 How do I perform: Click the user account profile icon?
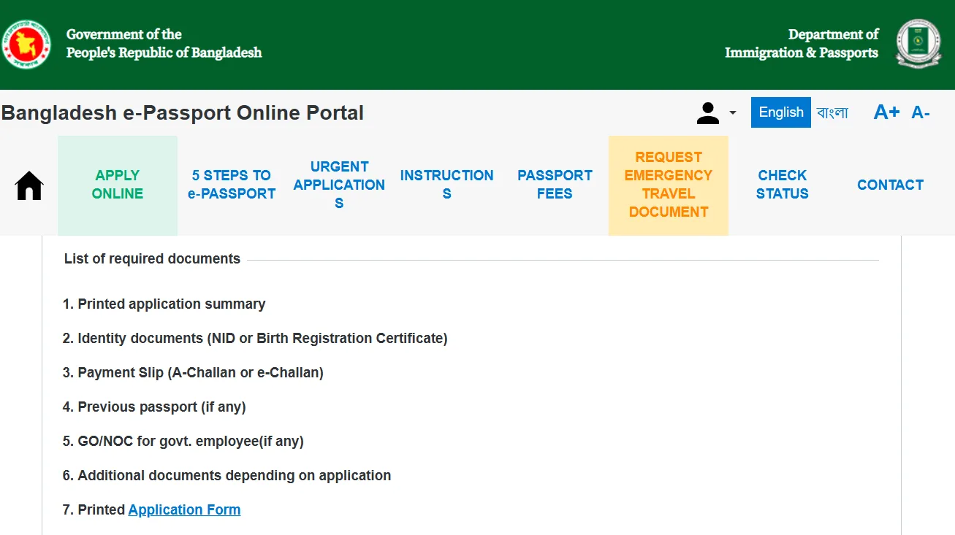(x=707, y=112)
